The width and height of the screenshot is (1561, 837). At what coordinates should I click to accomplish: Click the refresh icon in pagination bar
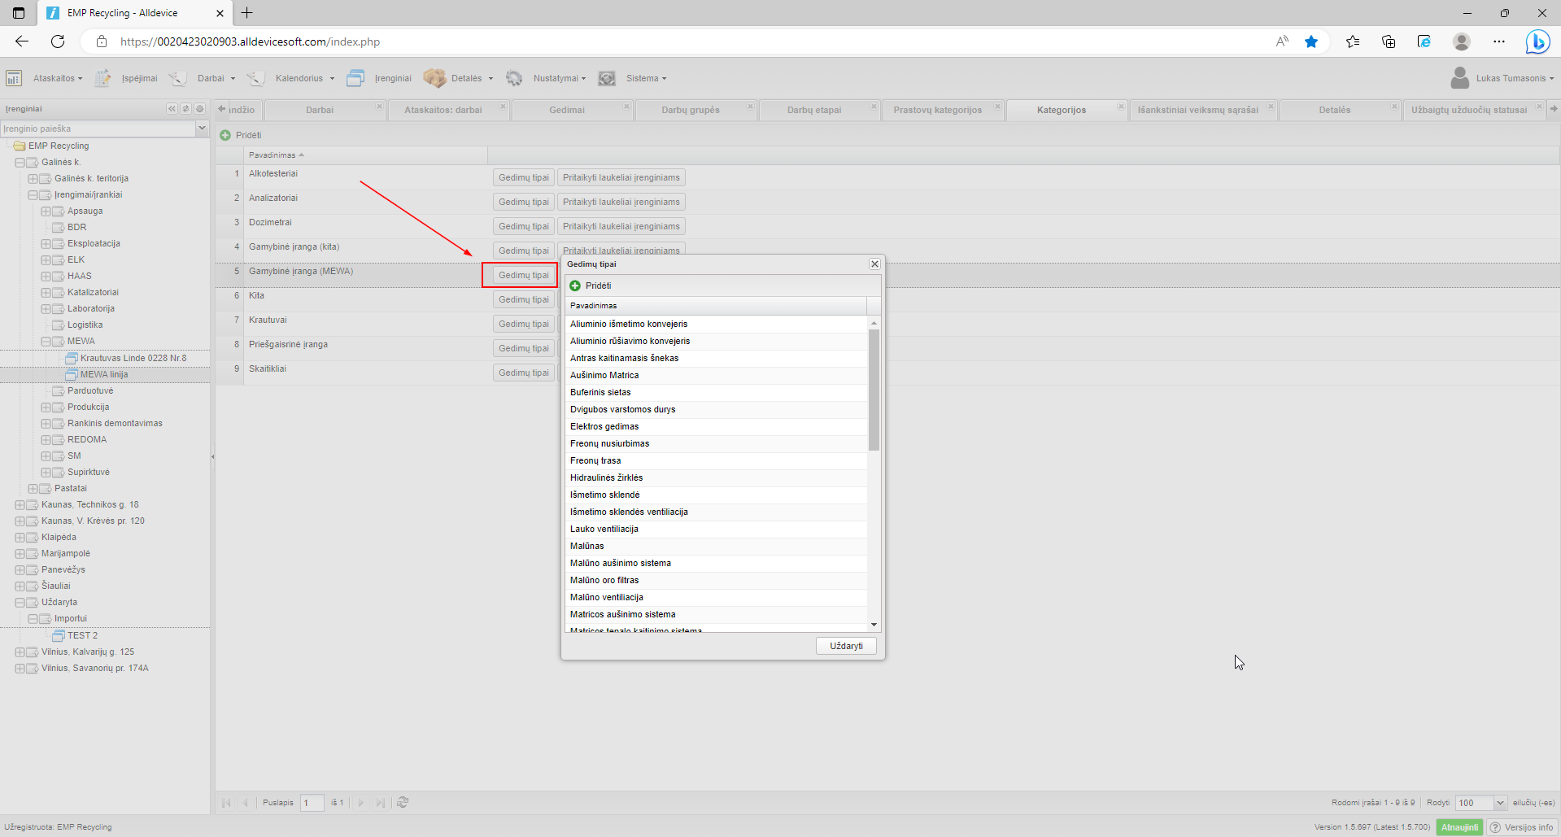(403, 803)
